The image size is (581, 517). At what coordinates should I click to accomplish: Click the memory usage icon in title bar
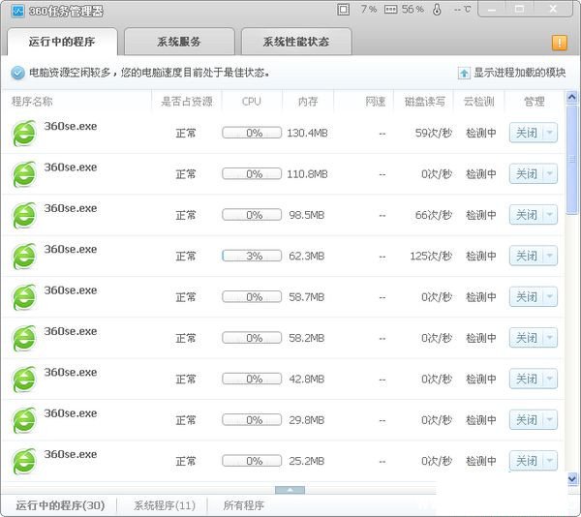point(390,9)
